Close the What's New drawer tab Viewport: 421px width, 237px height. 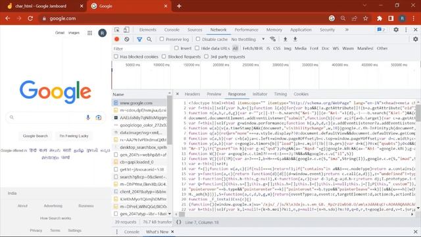pyautogui.click(x=172, y=232)
